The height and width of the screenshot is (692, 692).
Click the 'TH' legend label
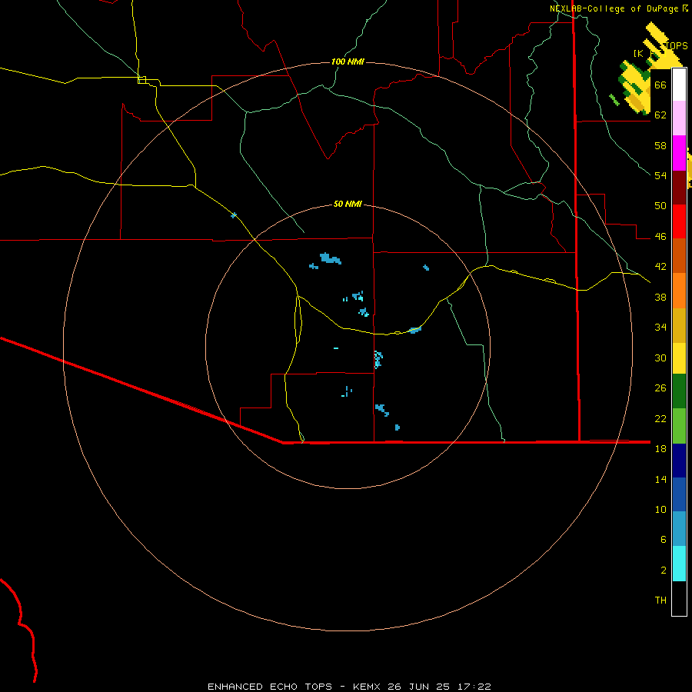(x=660, y=601)
